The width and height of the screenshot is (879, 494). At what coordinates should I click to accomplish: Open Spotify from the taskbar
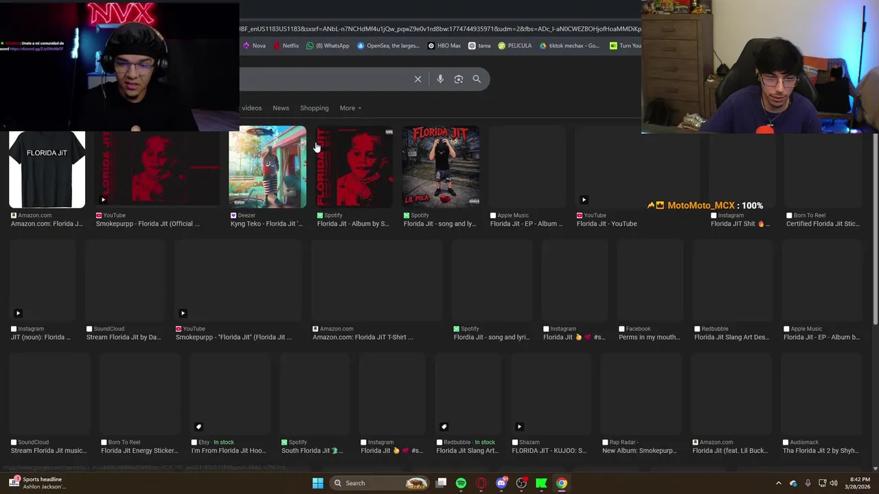[x=461, y=483]
